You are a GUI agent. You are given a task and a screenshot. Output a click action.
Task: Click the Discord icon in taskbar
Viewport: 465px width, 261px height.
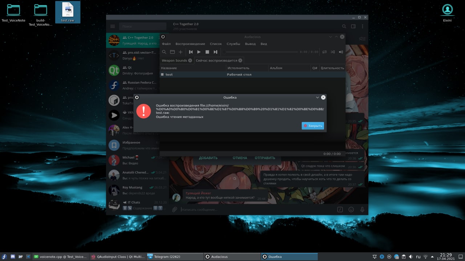click(x=12, y=257)
